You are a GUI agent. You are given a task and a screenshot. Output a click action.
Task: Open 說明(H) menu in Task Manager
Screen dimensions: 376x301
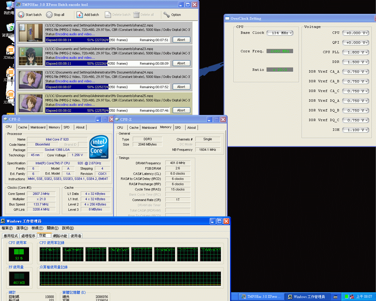click(68, 228)
